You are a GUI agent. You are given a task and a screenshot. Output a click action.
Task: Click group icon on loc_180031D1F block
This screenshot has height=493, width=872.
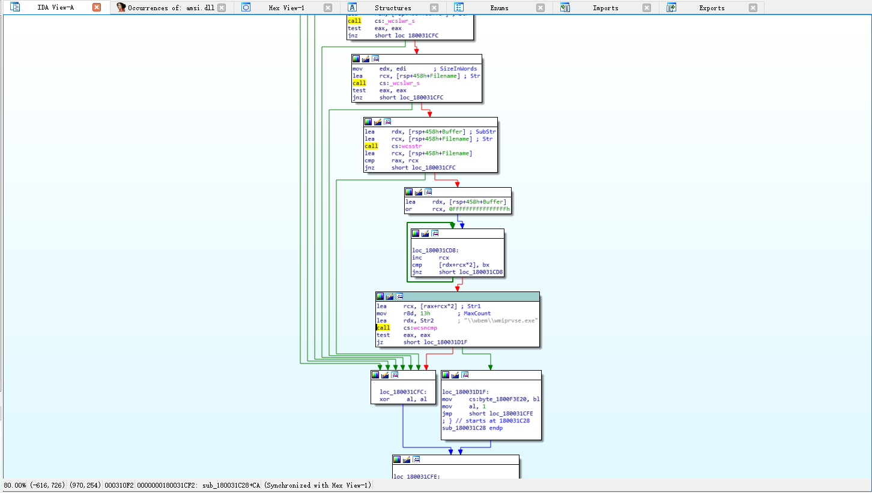coord(465,375)
